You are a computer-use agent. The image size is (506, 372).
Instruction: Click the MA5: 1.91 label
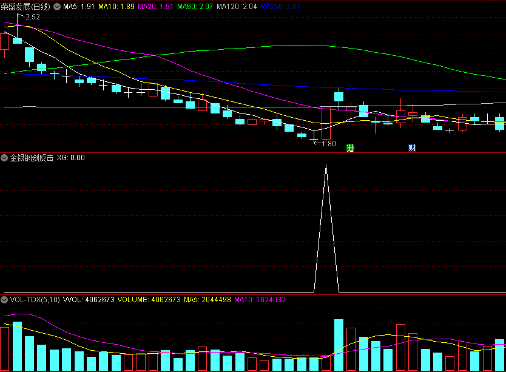coord(79,7)
